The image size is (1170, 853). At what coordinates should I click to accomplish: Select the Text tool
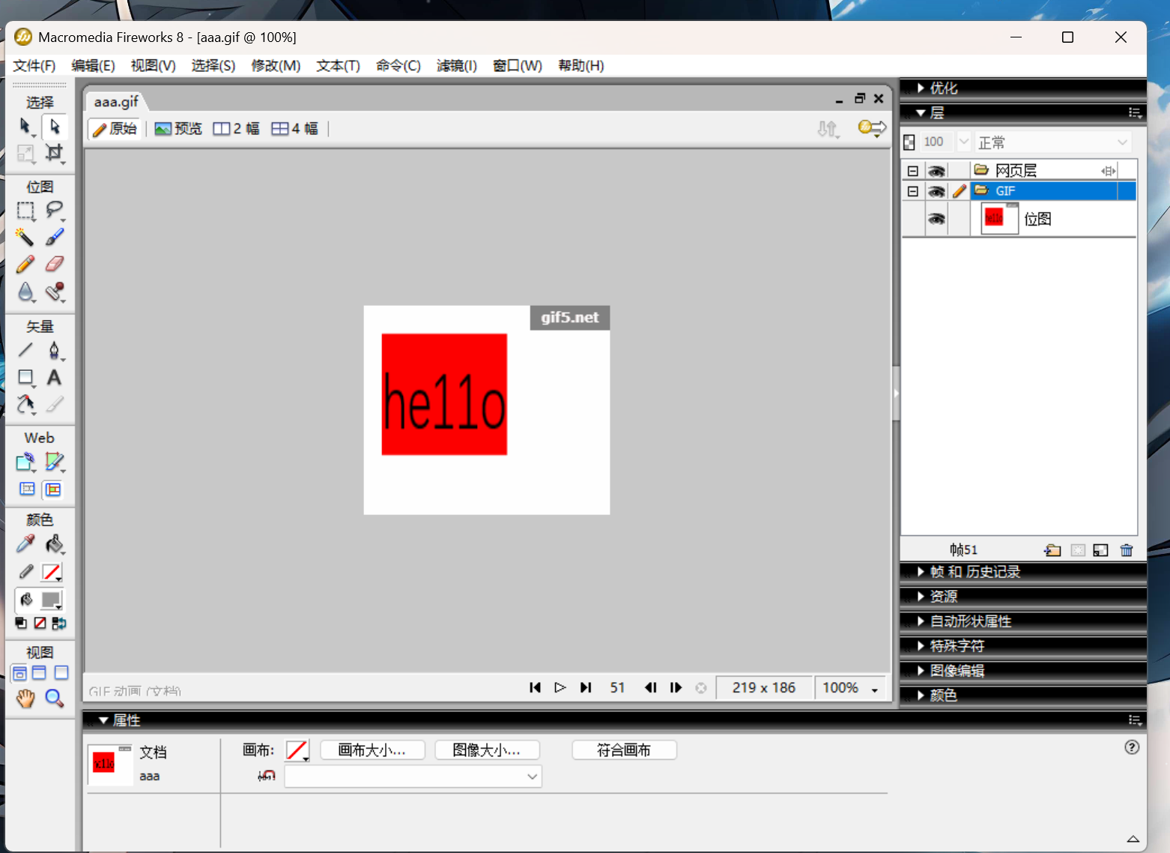pyautogui.click(x=54, y=378)
